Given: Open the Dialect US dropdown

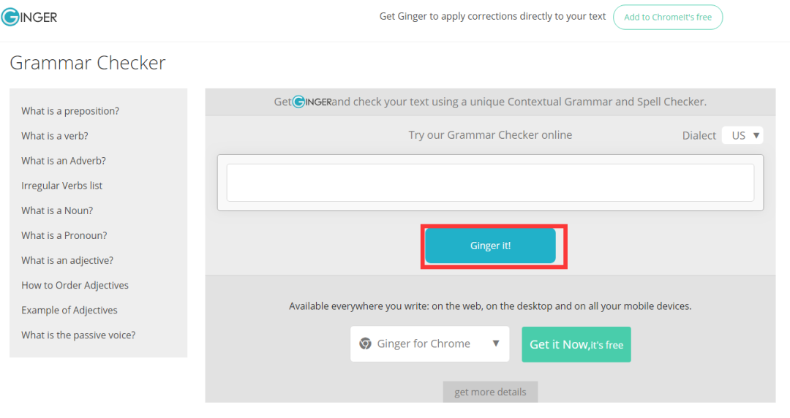Looking at the screenshot, I should 742,135.
